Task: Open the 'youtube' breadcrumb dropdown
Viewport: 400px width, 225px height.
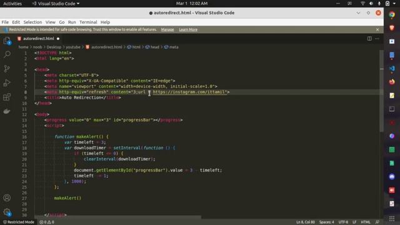Action: tap(73, 47)
